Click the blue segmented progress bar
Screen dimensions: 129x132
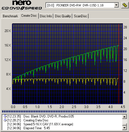pyautogui.click(x=64, y=111)
